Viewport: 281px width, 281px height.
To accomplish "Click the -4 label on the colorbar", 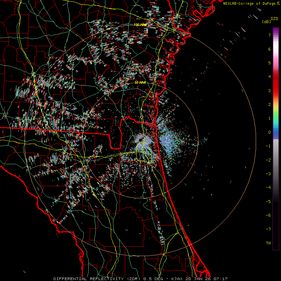I will click(x=268, y=188).
